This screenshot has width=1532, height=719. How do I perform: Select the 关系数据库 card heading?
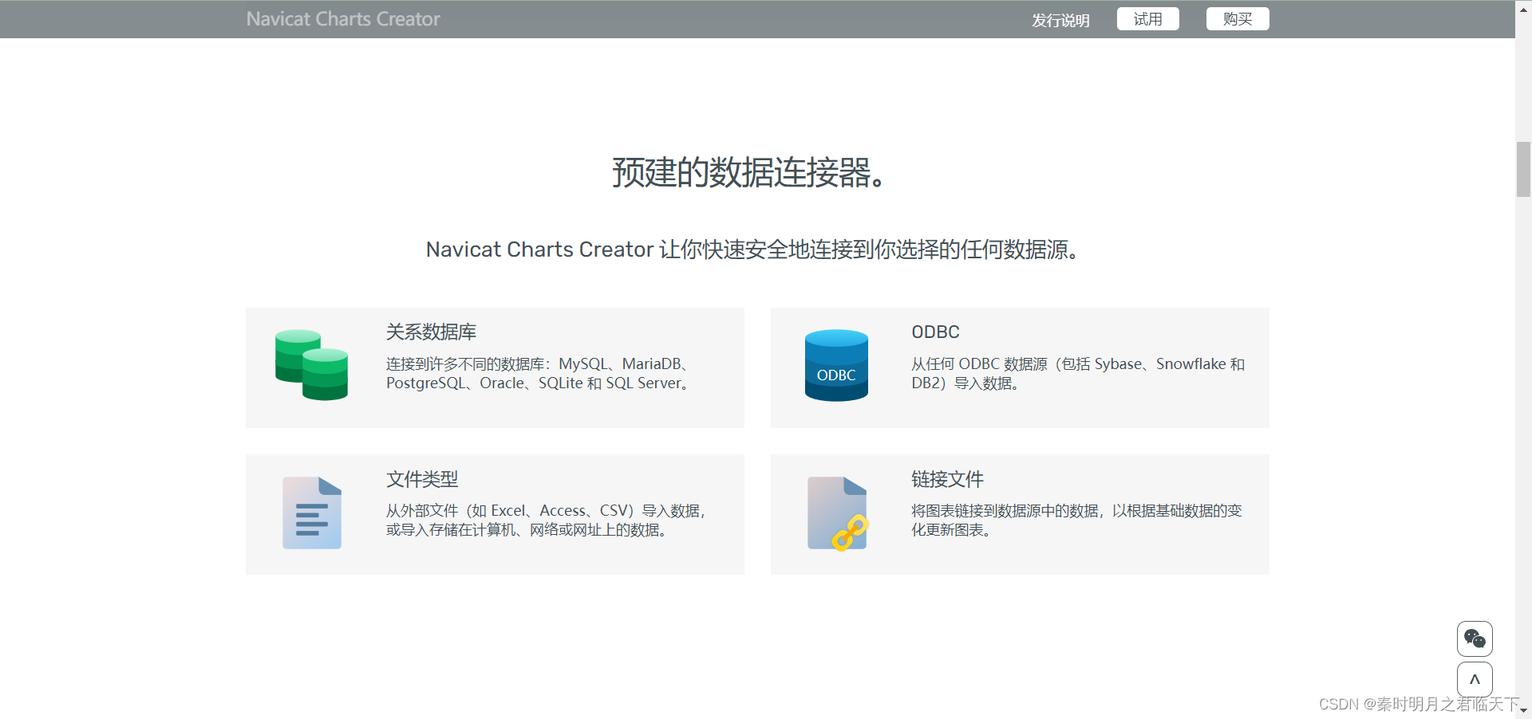[x=431, y=332]
